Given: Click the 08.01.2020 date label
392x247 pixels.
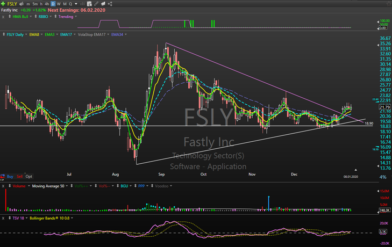Looking at the screenshot, I should tap(351, 177).
